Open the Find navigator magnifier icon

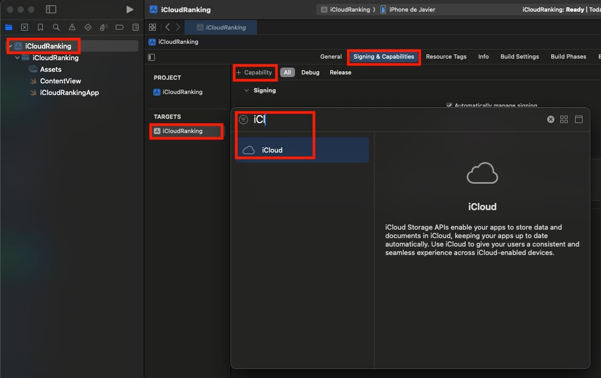coord(56,27)
